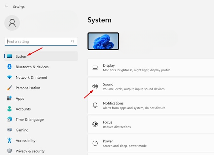
Task: Click the Settings window title text
Action: 19,7
